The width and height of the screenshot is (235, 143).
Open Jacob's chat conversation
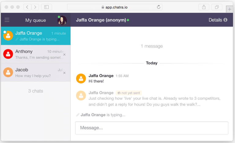(x=36, y=72)
